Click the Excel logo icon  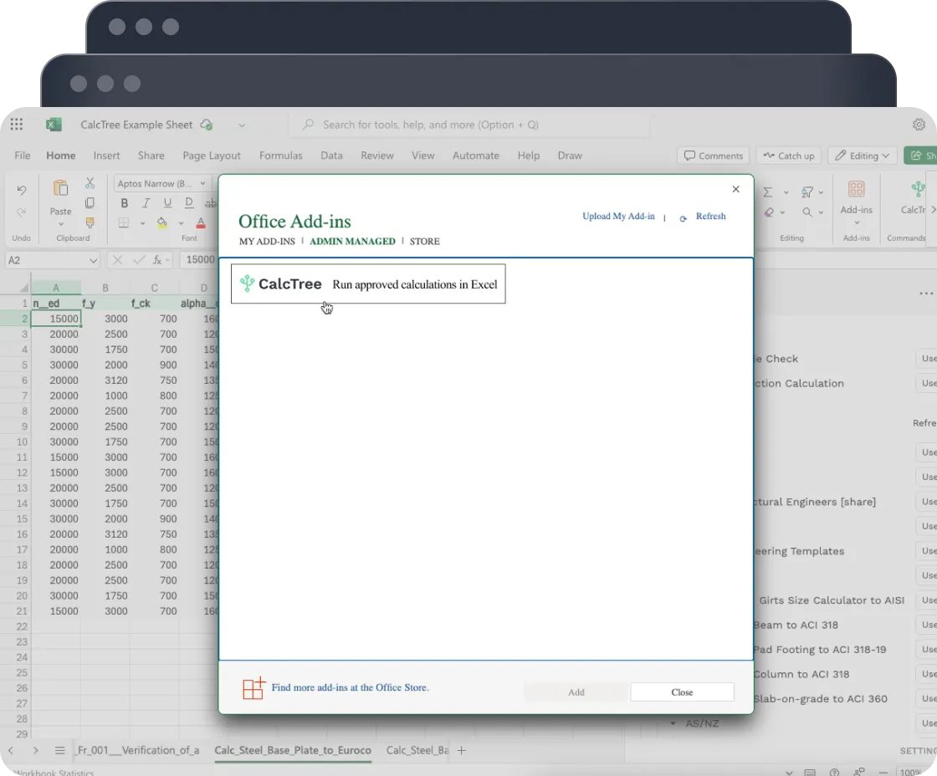pos(54,125)
